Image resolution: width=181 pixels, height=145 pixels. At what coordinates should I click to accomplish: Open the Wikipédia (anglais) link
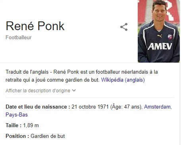123,80
